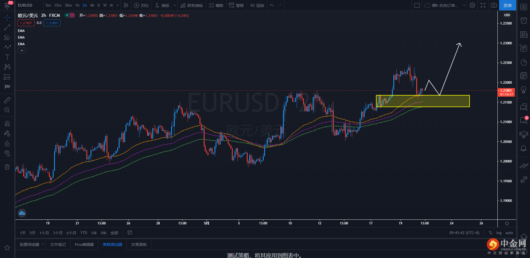Image resolution: width=530 pixels, height=258 pixels.
Task: Open the alerts alarm clock panel
Action: click(x=524, y=20)
